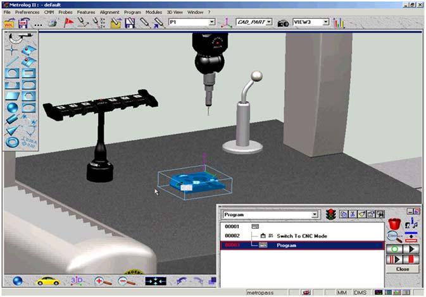The height and width of the screenshot is (297, 426).
Task: Open the CMM menu
Action: [49, 12]
